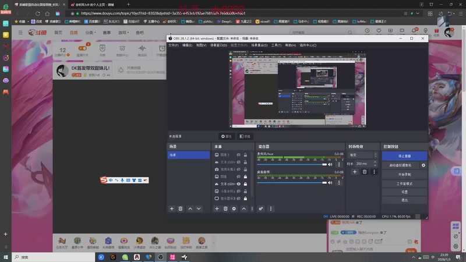Remove selected source with Sources trash icon

[x=225, y=209]
